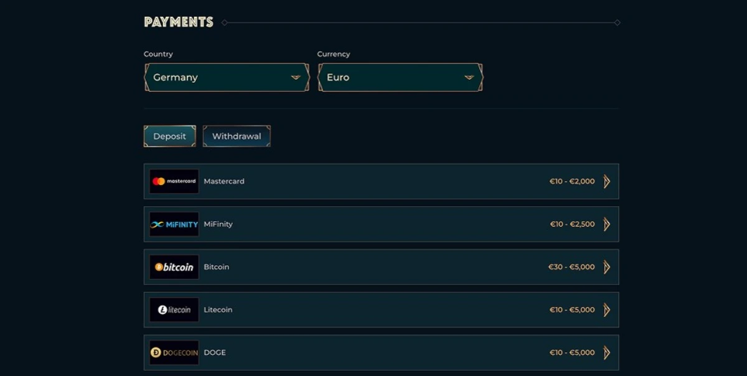Switch to the Withdrawal tab
747x376 pixels.
(x=237, y=136)
